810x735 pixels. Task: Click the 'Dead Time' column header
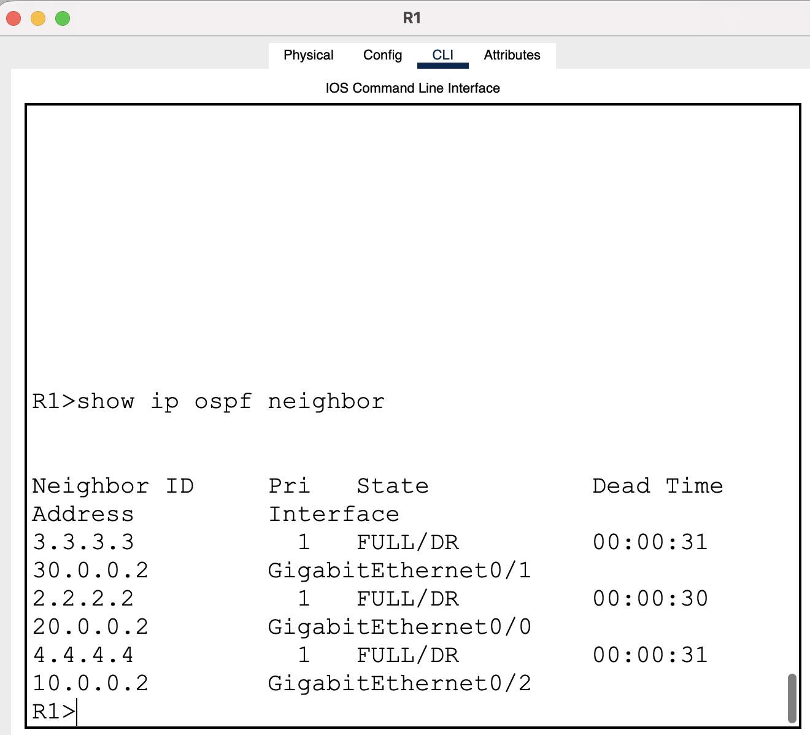658,486
